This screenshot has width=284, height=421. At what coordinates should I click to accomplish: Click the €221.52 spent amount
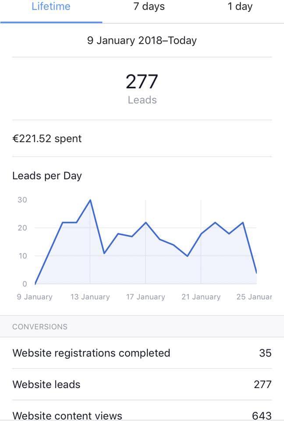[x=47, y=139]
